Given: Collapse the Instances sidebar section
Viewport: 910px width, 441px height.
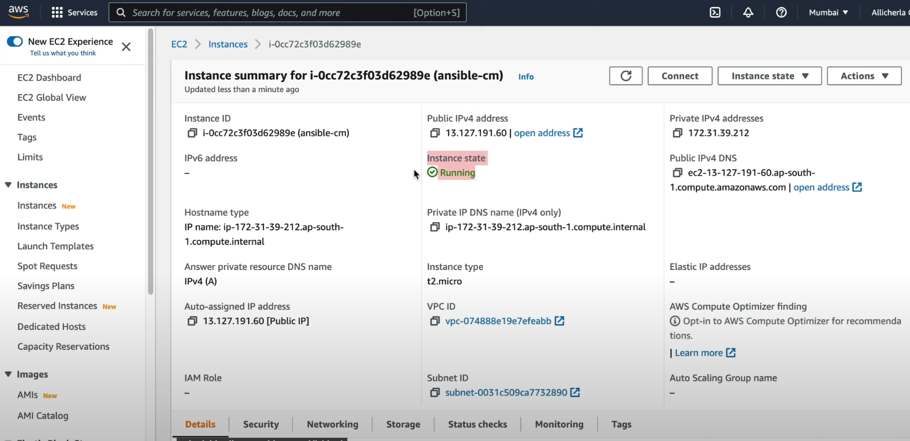Looking at the screenshot, I should (8, 185).
